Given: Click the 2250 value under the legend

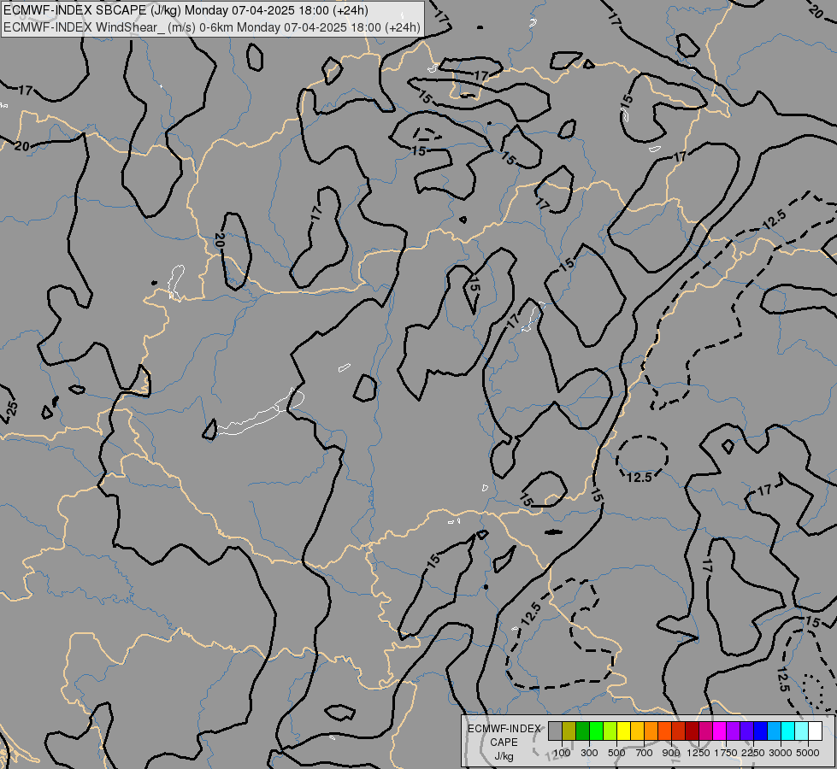Looking at the screenshot, I should (753, 753).
